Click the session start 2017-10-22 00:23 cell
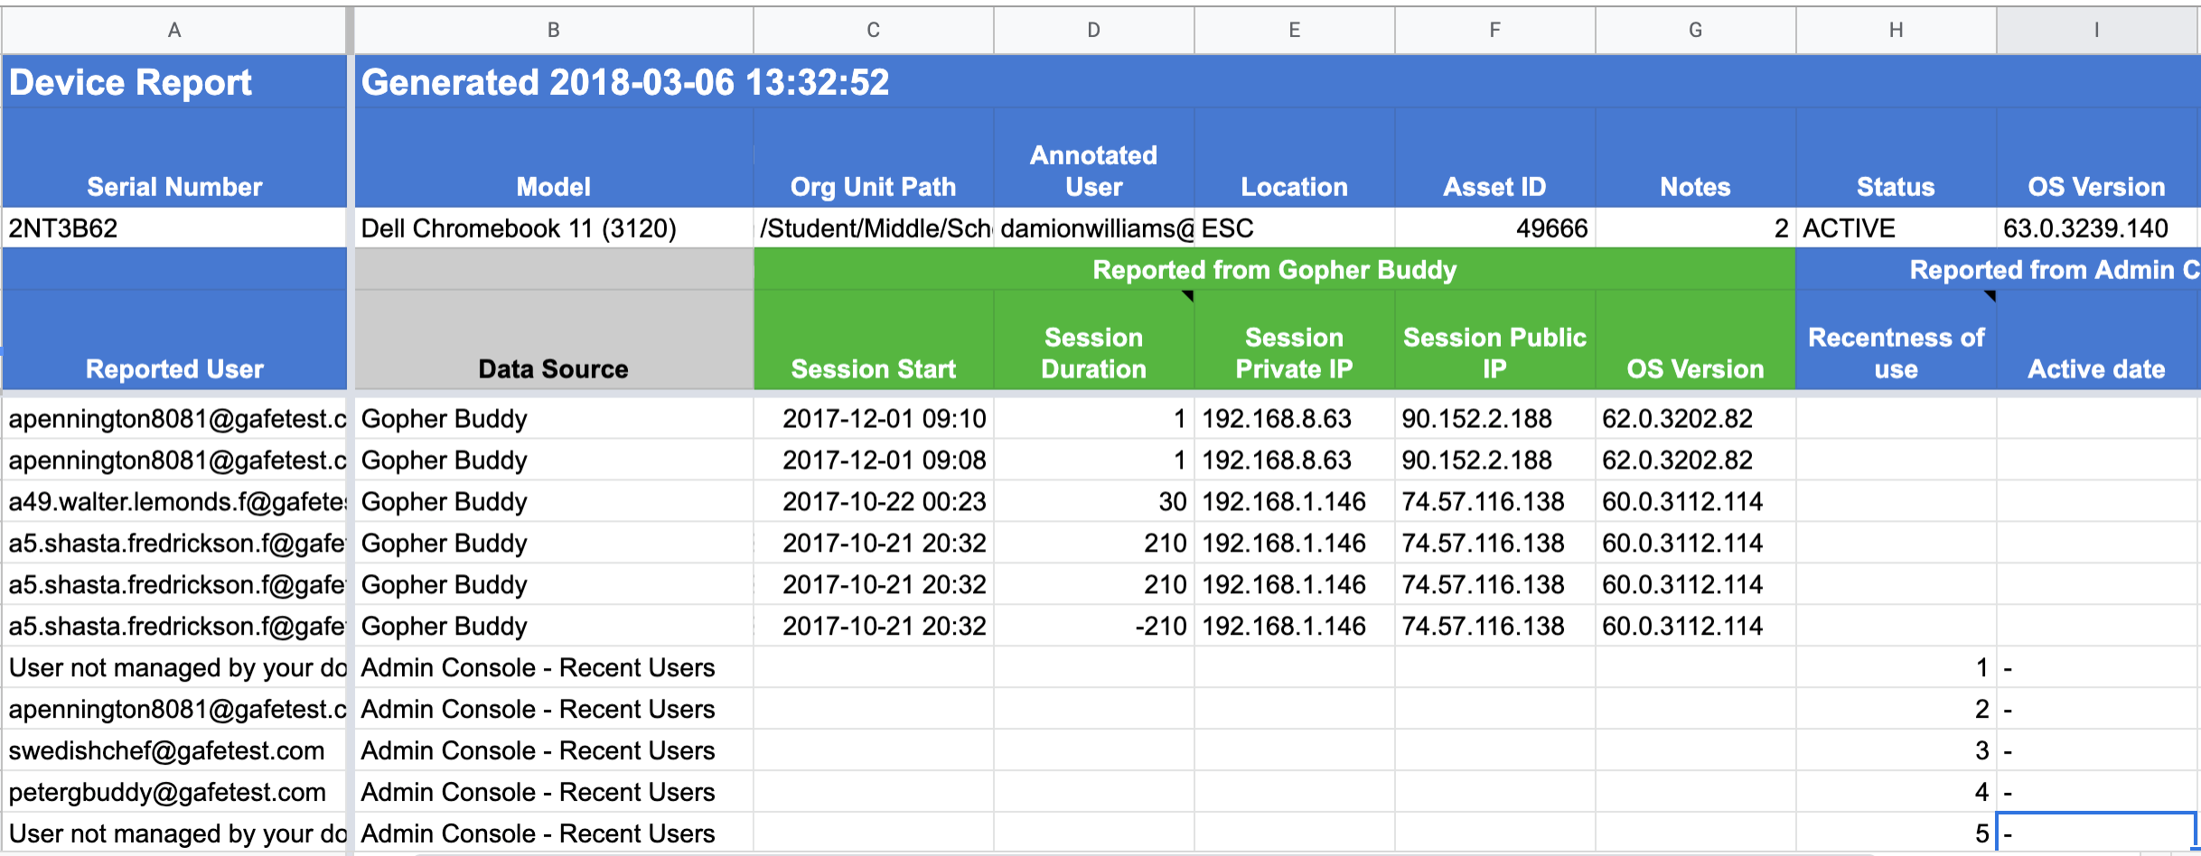This screenshot has height=856, width=2201. pos(873,502)
